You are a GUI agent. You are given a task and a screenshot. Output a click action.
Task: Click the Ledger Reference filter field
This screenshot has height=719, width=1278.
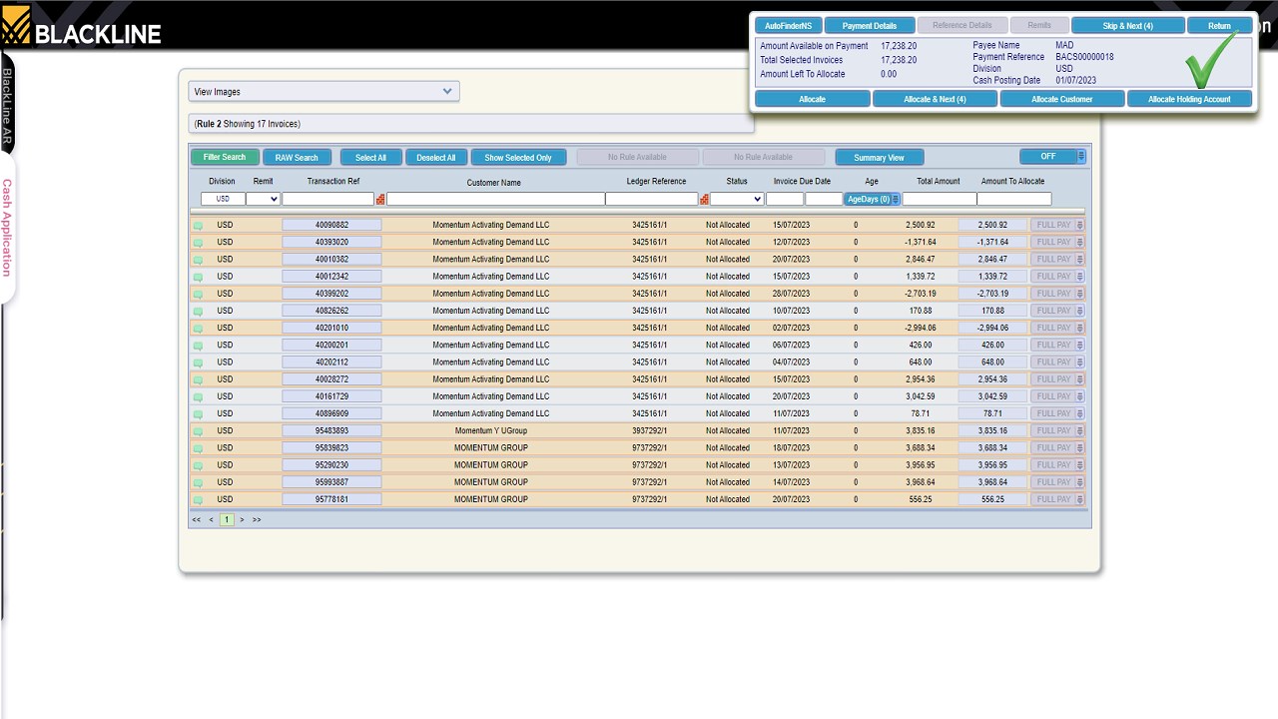pos(652,199)
